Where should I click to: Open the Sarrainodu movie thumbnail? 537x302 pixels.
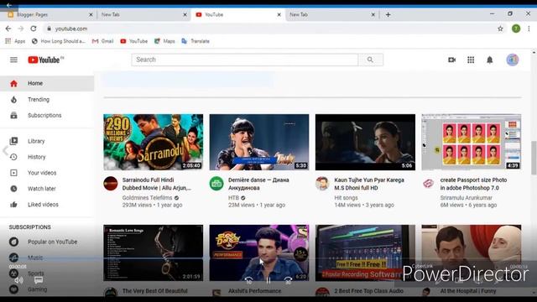153,142
